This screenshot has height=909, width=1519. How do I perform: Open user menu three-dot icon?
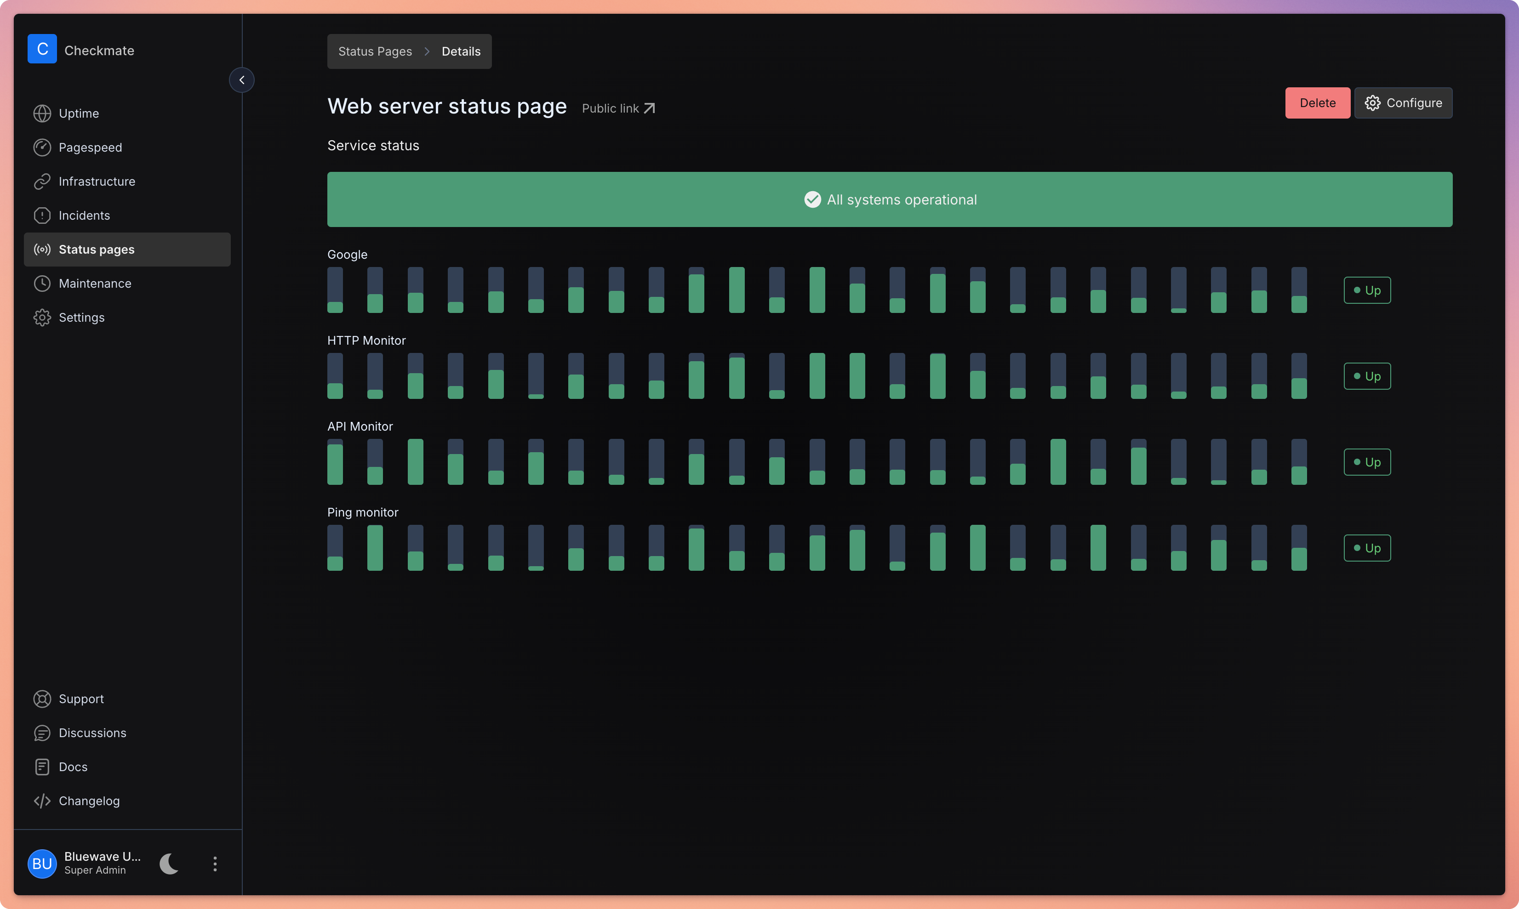[214, 864]
